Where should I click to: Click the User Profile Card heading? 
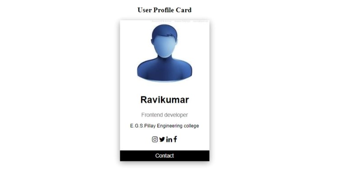165,10
